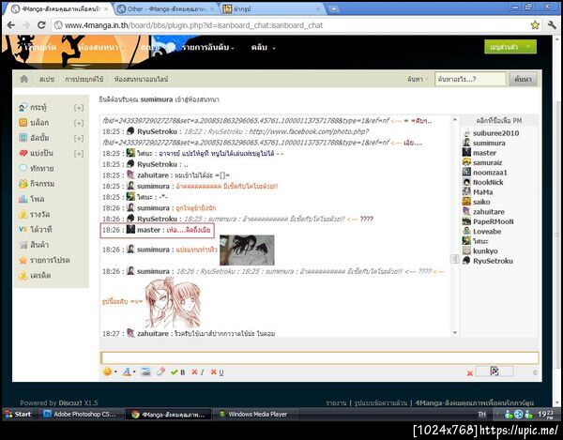Viewport: 563px width, 440px height.
Task: Open the VS debate item in sidebar
Action: [x=36, y=229]
